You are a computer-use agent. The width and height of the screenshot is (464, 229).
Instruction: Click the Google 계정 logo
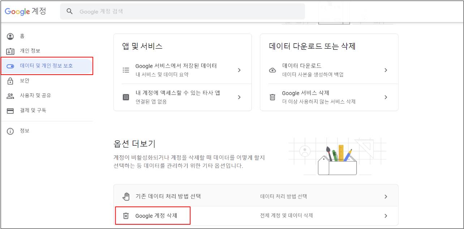[25, 11]
